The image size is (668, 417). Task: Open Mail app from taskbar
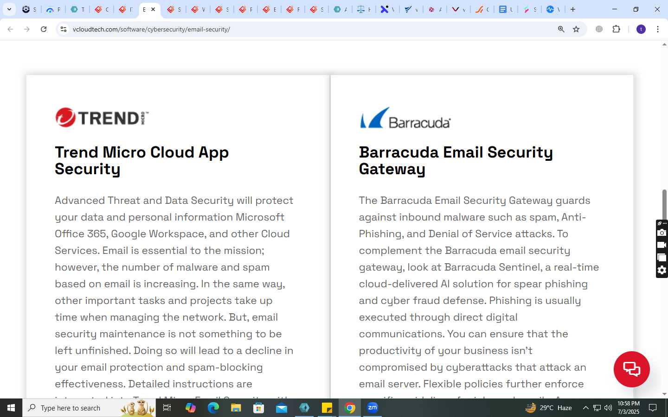tap(281, 408)
